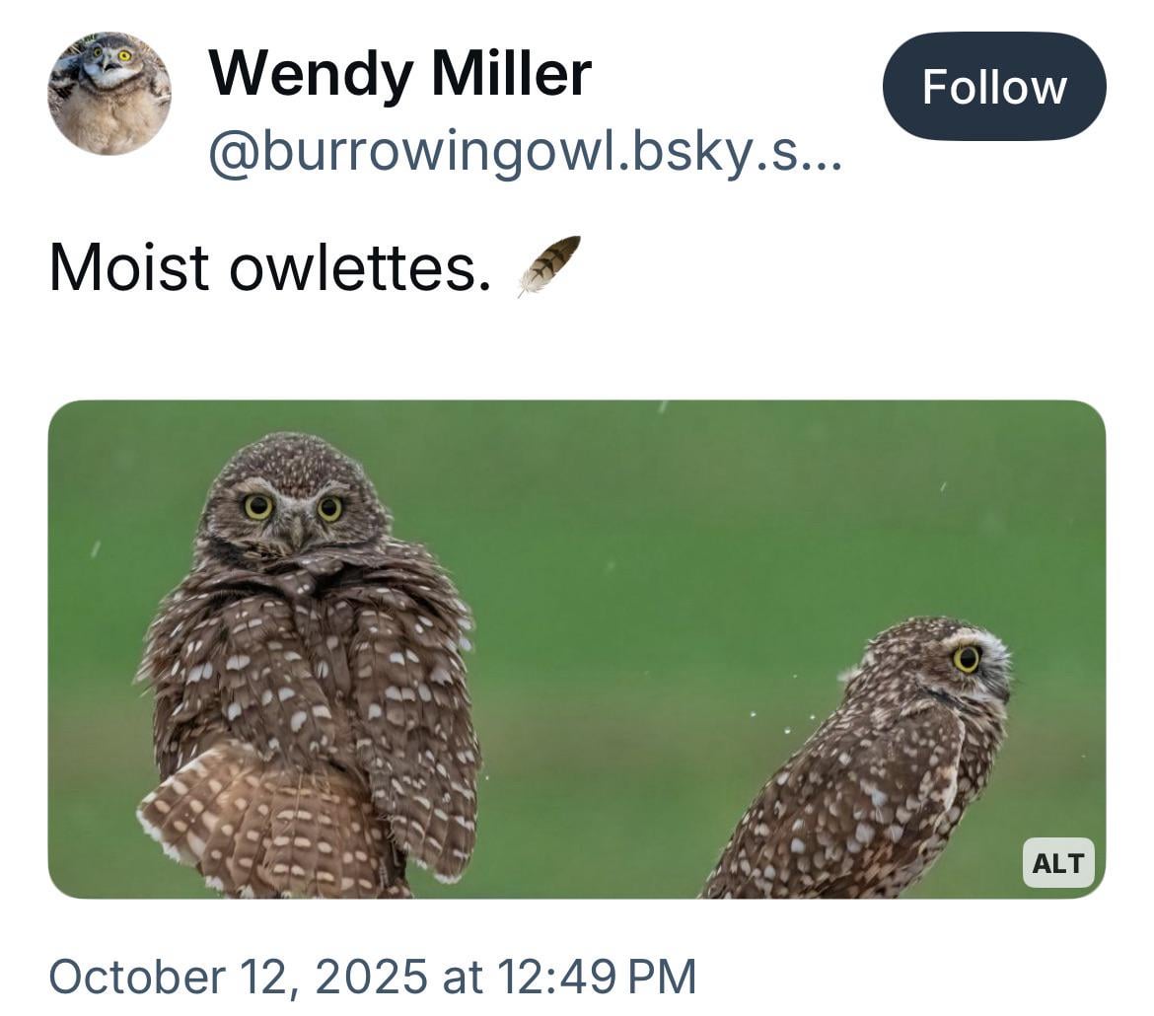
Task: Click the Wendy Miller display name
Action: (x=399, y=73)
